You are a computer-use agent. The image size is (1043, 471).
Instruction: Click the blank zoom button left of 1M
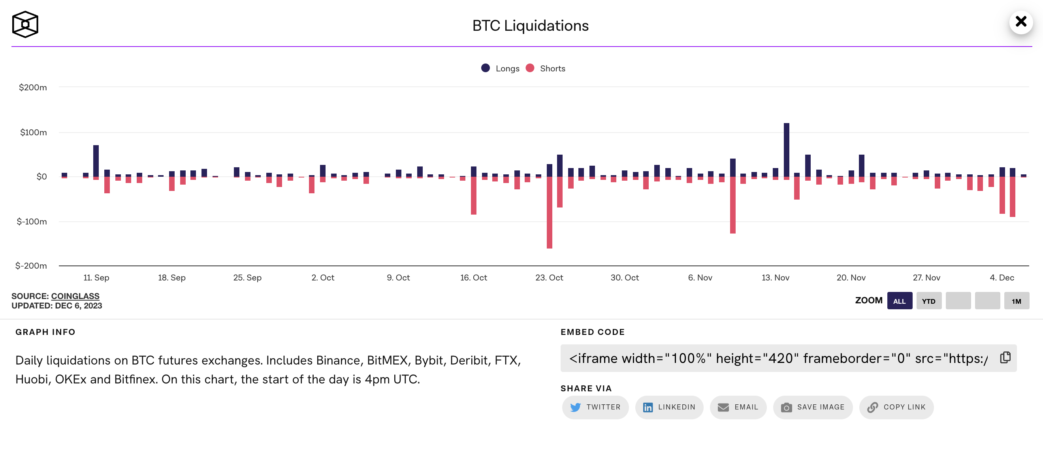[987, 301]
